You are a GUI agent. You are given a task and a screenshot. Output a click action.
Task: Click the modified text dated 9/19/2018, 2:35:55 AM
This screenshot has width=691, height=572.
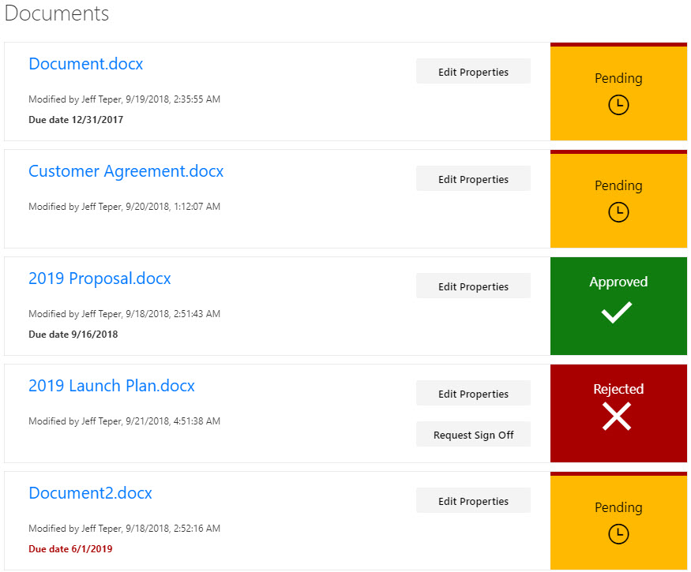click(124, 99)
